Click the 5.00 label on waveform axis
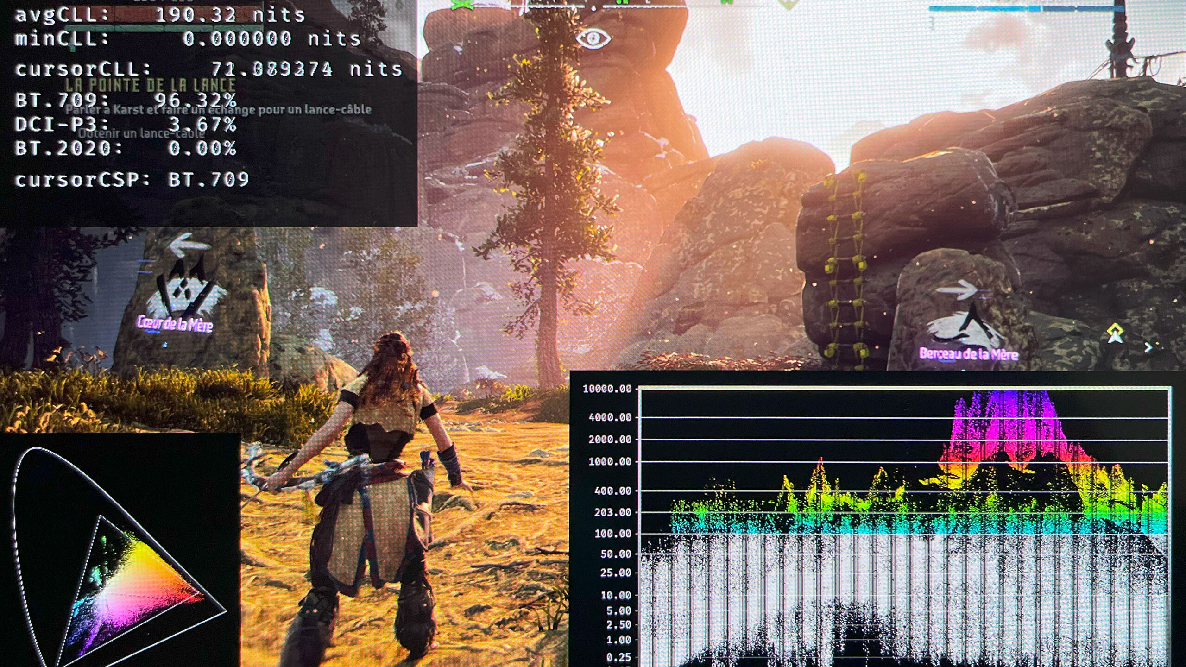 coord(619,611)
